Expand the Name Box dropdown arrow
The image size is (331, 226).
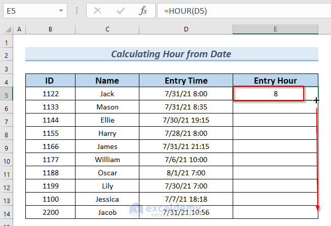pyautogui.click(x=61, y=10)
